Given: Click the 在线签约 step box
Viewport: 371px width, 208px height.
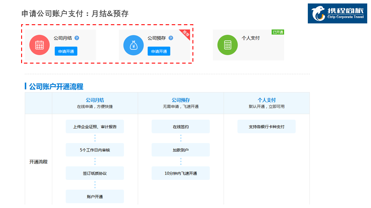Looking at the screenshot, I should tap(181, 127).
